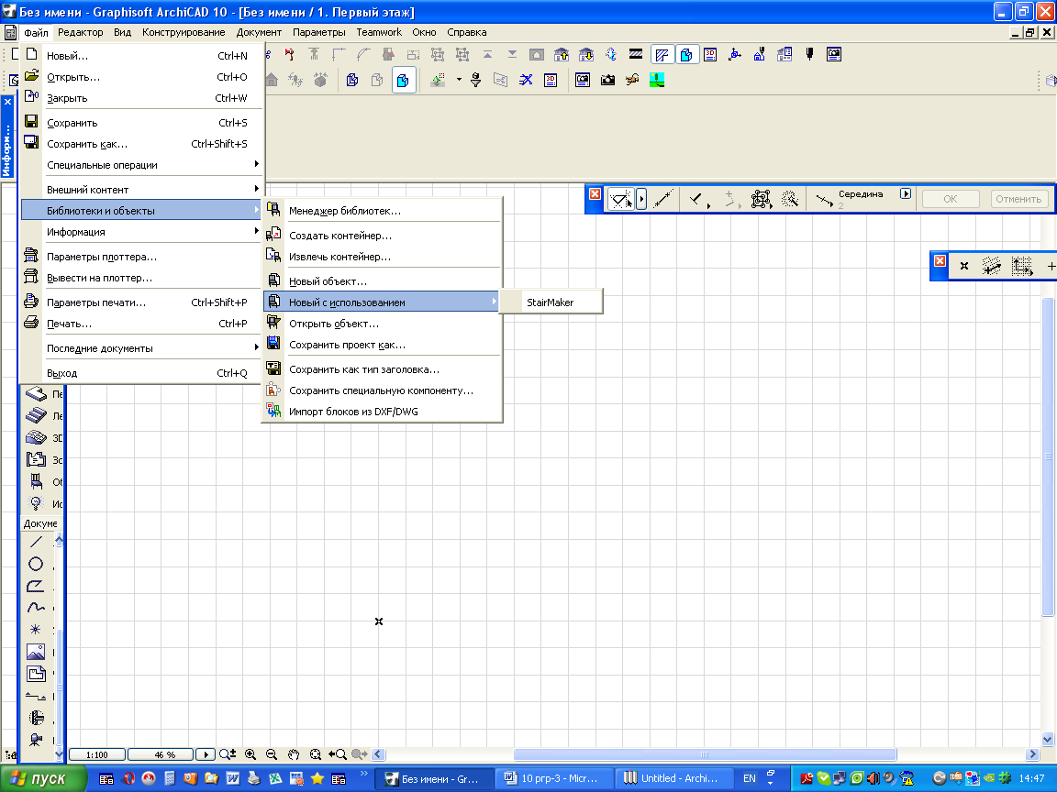
Task: Select the Spline tool in the toolbox
Action: (x=36, y=608)
